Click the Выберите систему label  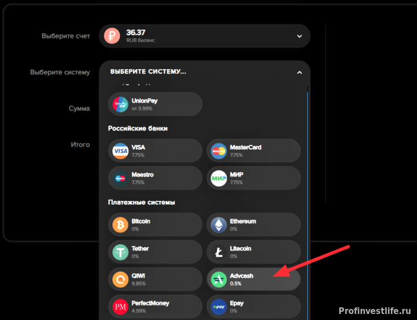(60, 72)
